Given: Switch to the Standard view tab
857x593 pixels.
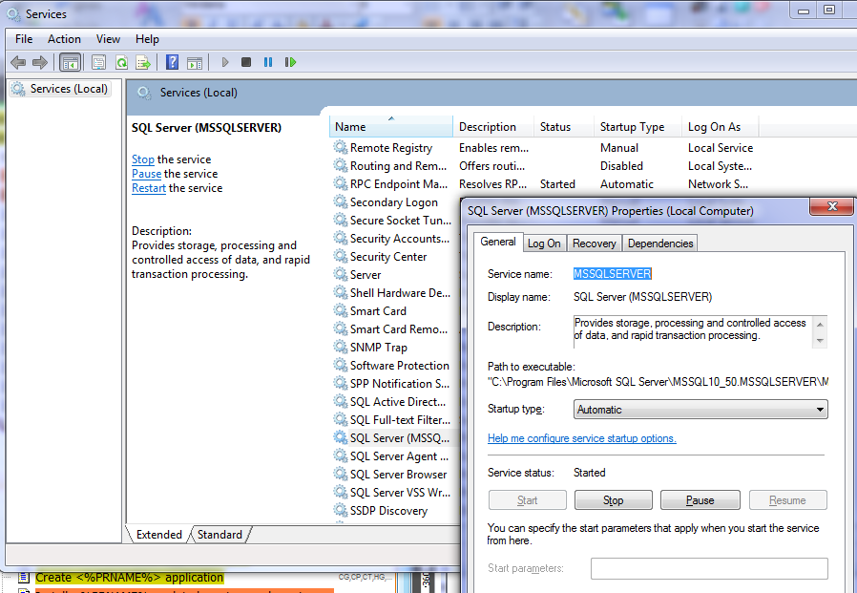Looking at the screenshot, I should point(219,535).
